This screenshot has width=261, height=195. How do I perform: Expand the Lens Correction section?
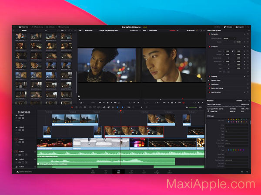point(216,92)
